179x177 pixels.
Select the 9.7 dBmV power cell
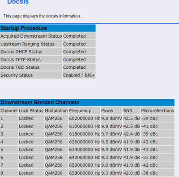coord(111,134)
